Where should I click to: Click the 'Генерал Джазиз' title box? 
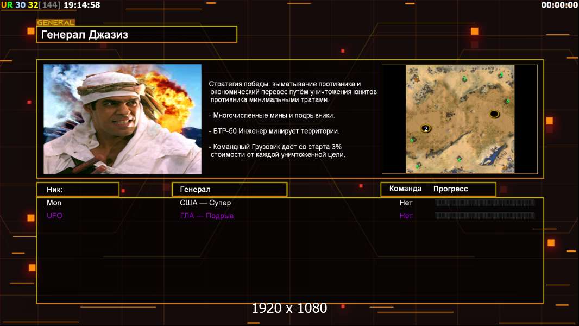click(137, 35)
